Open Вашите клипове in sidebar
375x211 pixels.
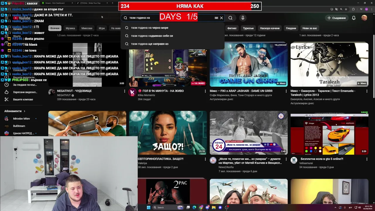pyautogui.click(x=21, y=99)
